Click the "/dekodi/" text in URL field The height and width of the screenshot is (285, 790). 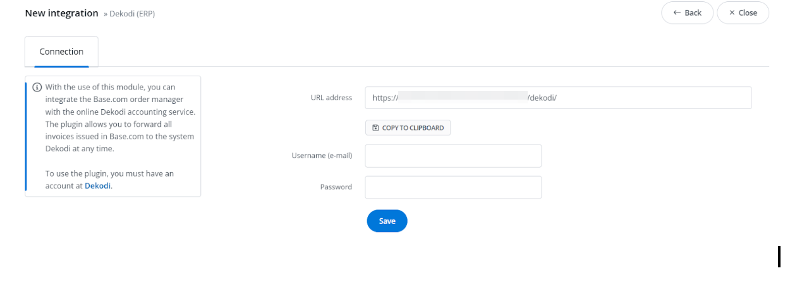click(542, 98)
